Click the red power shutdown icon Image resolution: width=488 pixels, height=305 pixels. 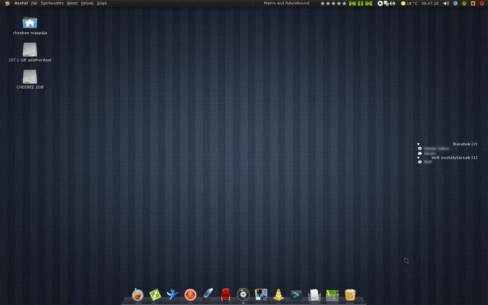point(482,3)
